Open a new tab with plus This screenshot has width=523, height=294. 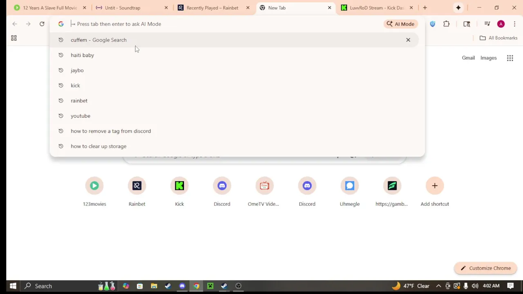(x=425, y=8)
